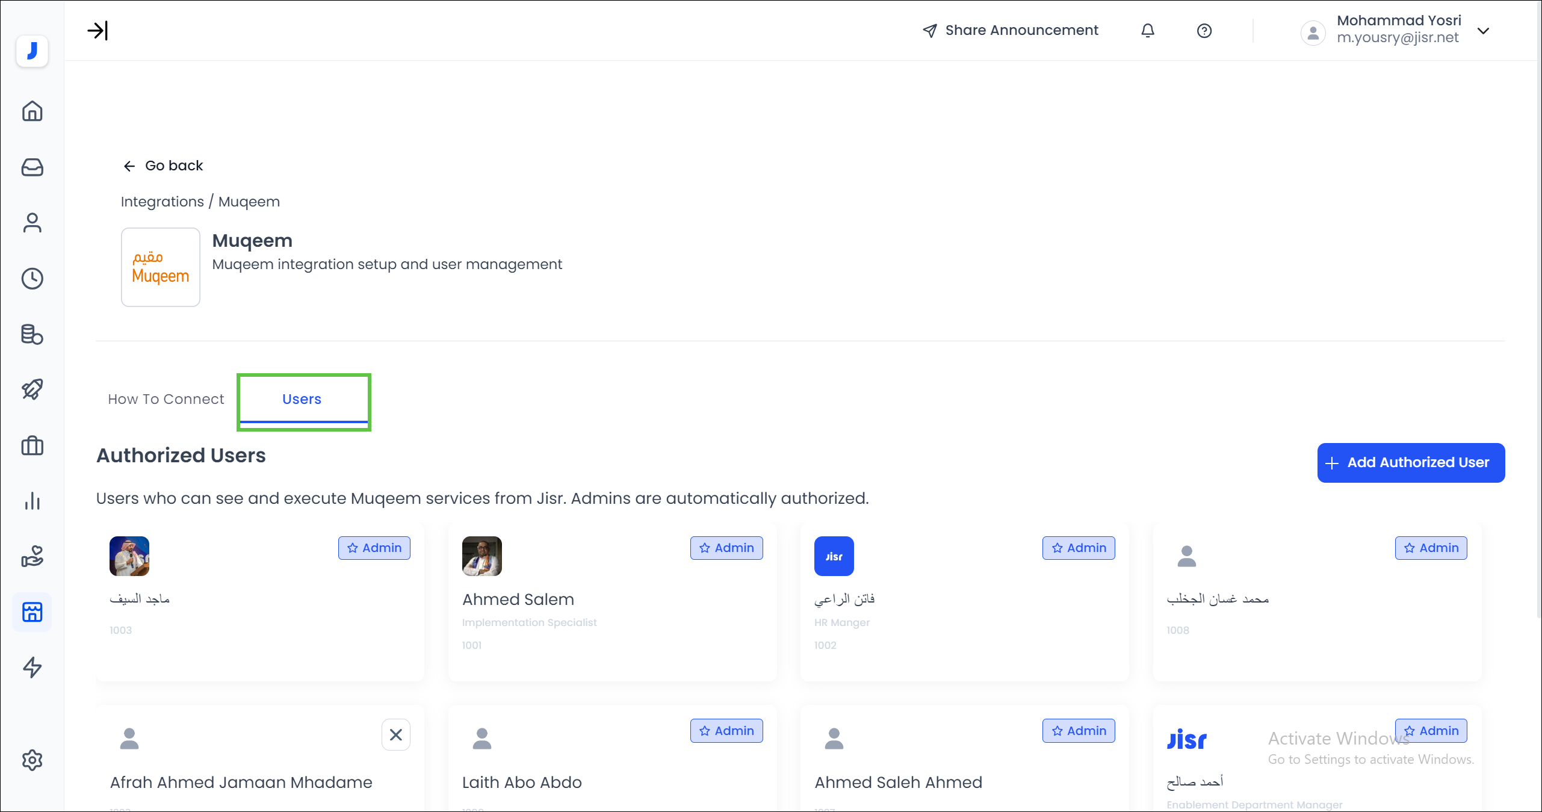This screenshot has height=812, width=1542.
Task: Select the Users tab
Action: (x=302, y=399)
